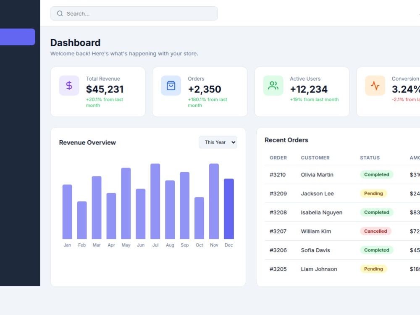Click order number #3206
420x315 pixels.
tap(278, 250)
